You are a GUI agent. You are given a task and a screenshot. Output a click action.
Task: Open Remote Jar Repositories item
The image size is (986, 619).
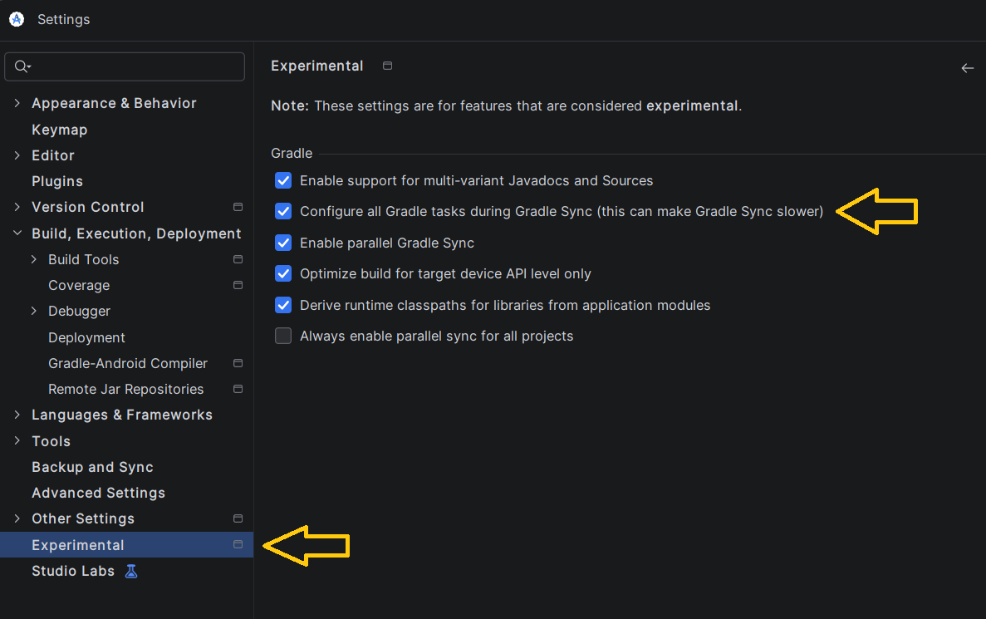[126, 389]
